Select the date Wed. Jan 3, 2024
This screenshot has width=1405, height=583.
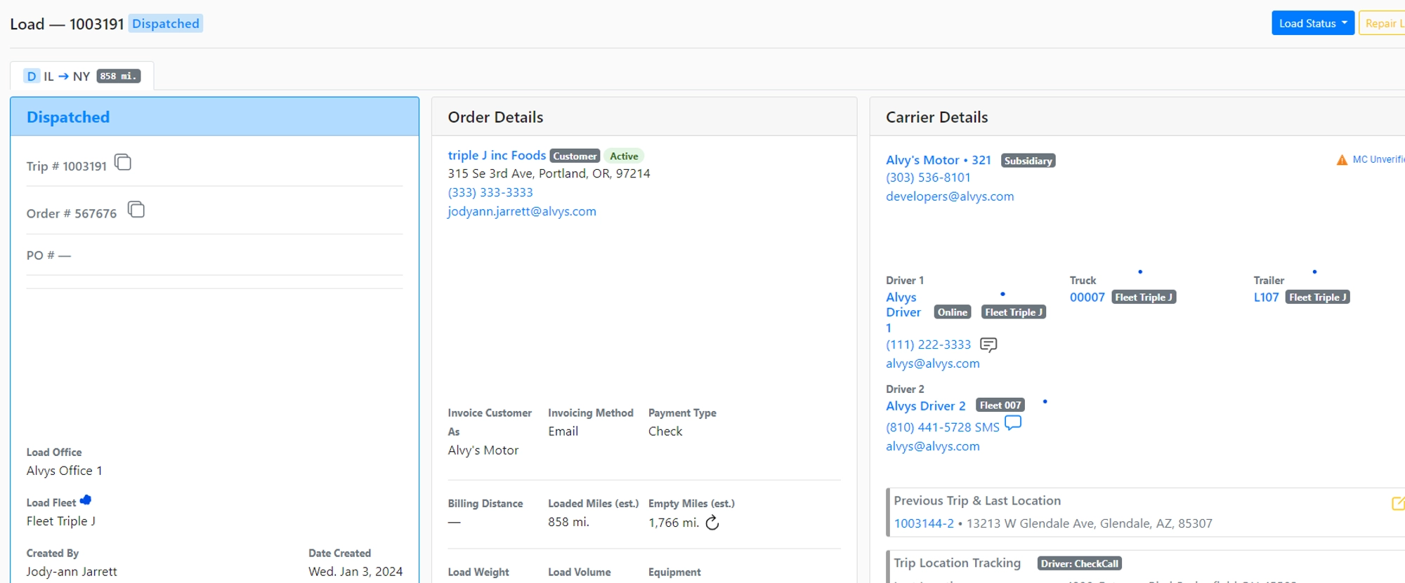tap(355, 572)
